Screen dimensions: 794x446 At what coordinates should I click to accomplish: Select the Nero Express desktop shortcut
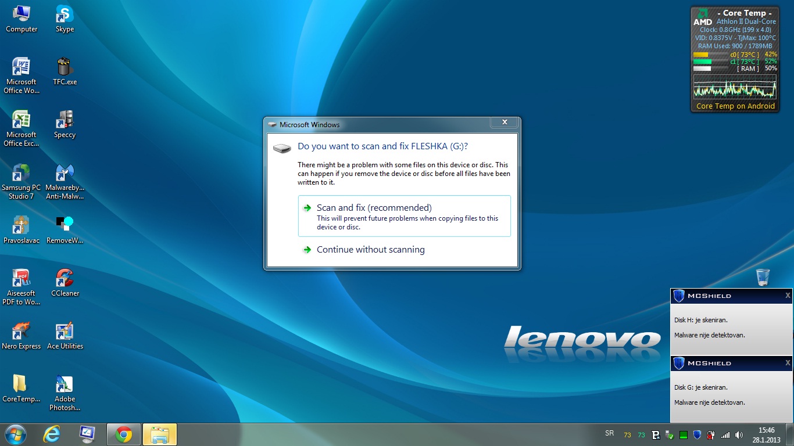(x=22, y=336)
